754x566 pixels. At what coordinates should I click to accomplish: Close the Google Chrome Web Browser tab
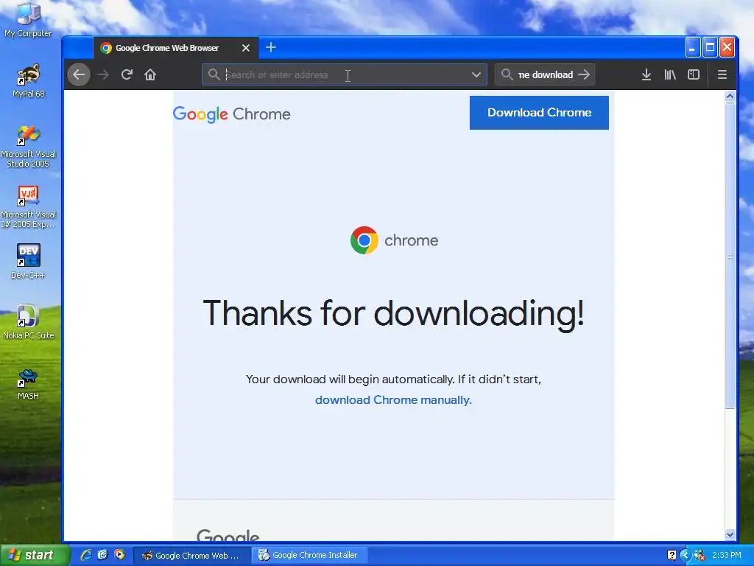(246, 48)
